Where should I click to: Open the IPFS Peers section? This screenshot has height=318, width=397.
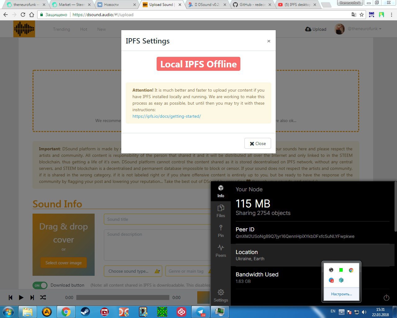221,251
